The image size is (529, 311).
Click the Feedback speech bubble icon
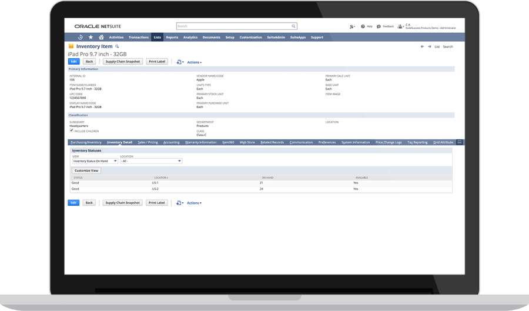(379, 26)
